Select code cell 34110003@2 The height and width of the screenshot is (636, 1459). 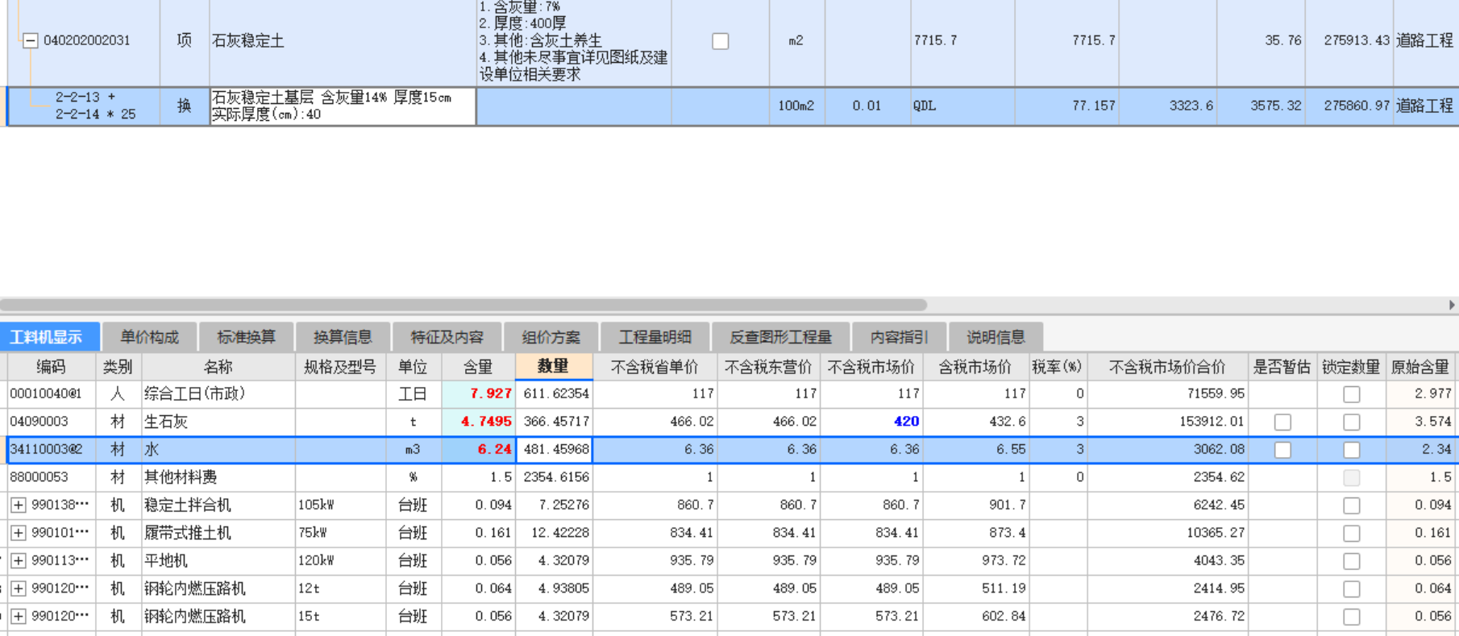click(x=52, y=450)
